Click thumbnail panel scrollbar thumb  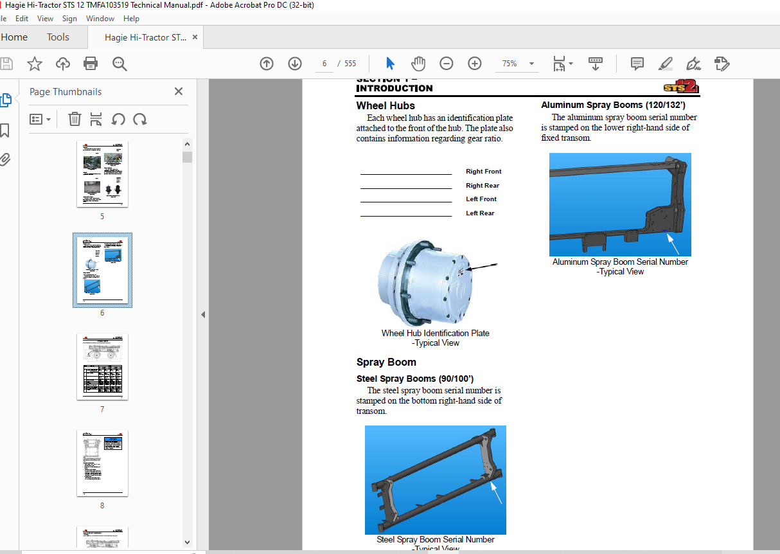pos(187,157)
